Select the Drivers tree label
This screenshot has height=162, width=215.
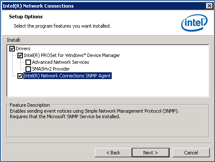tap(23, 48)
